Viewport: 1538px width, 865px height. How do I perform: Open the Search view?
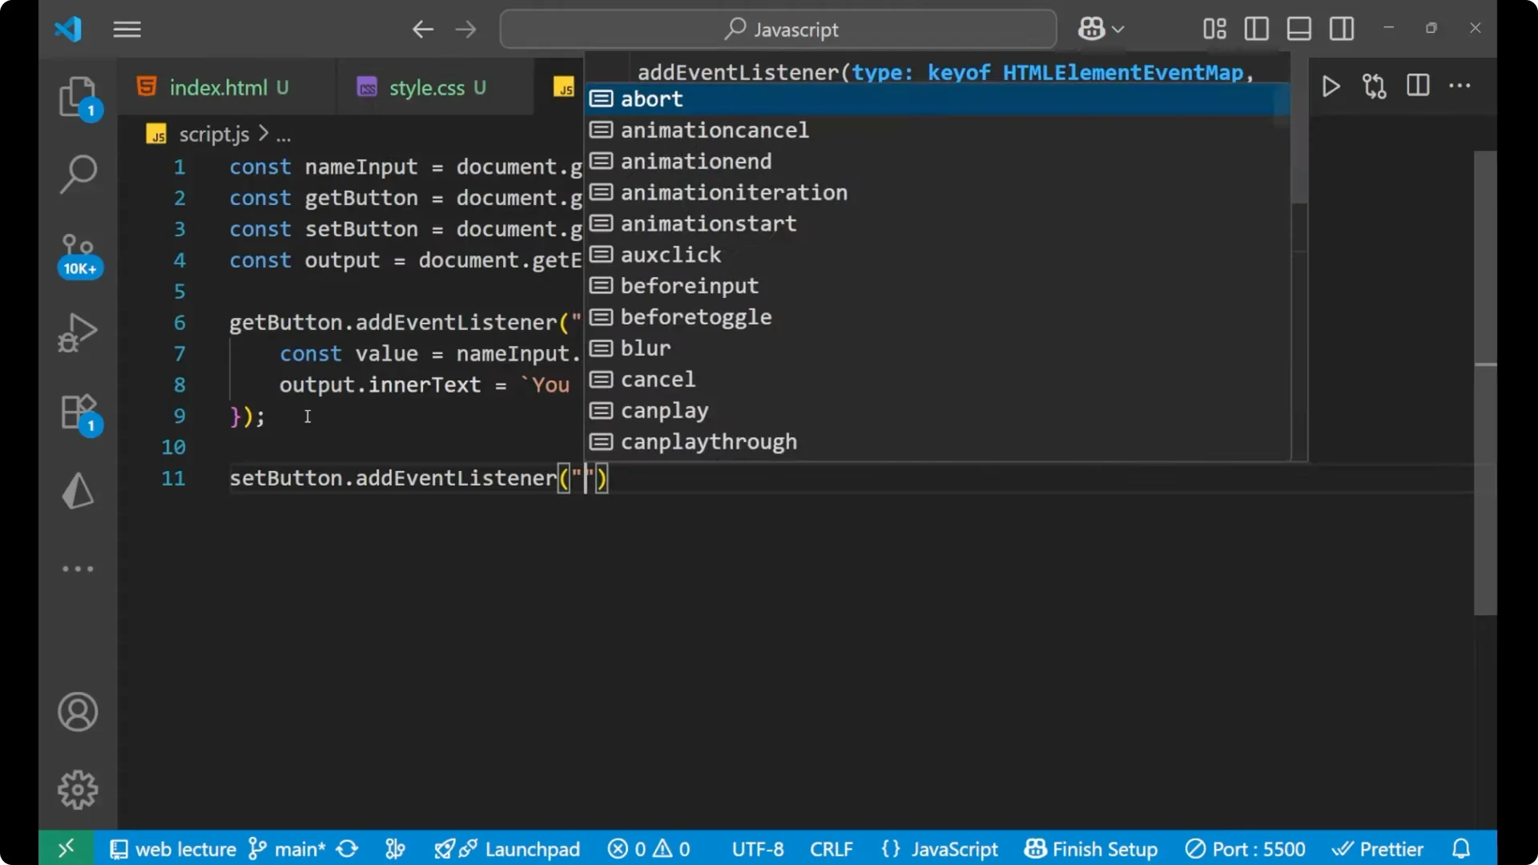78,173
